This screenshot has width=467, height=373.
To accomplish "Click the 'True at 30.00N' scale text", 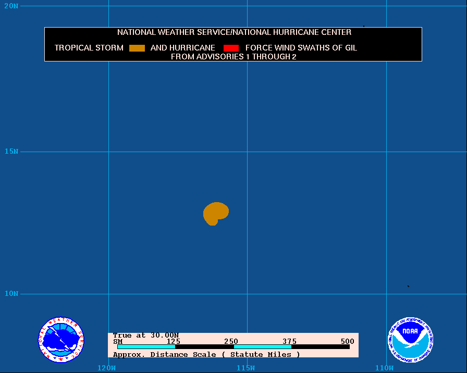I will (145, 335).
